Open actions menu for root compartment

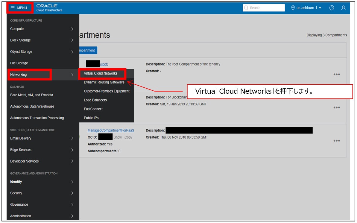(337, 75)
